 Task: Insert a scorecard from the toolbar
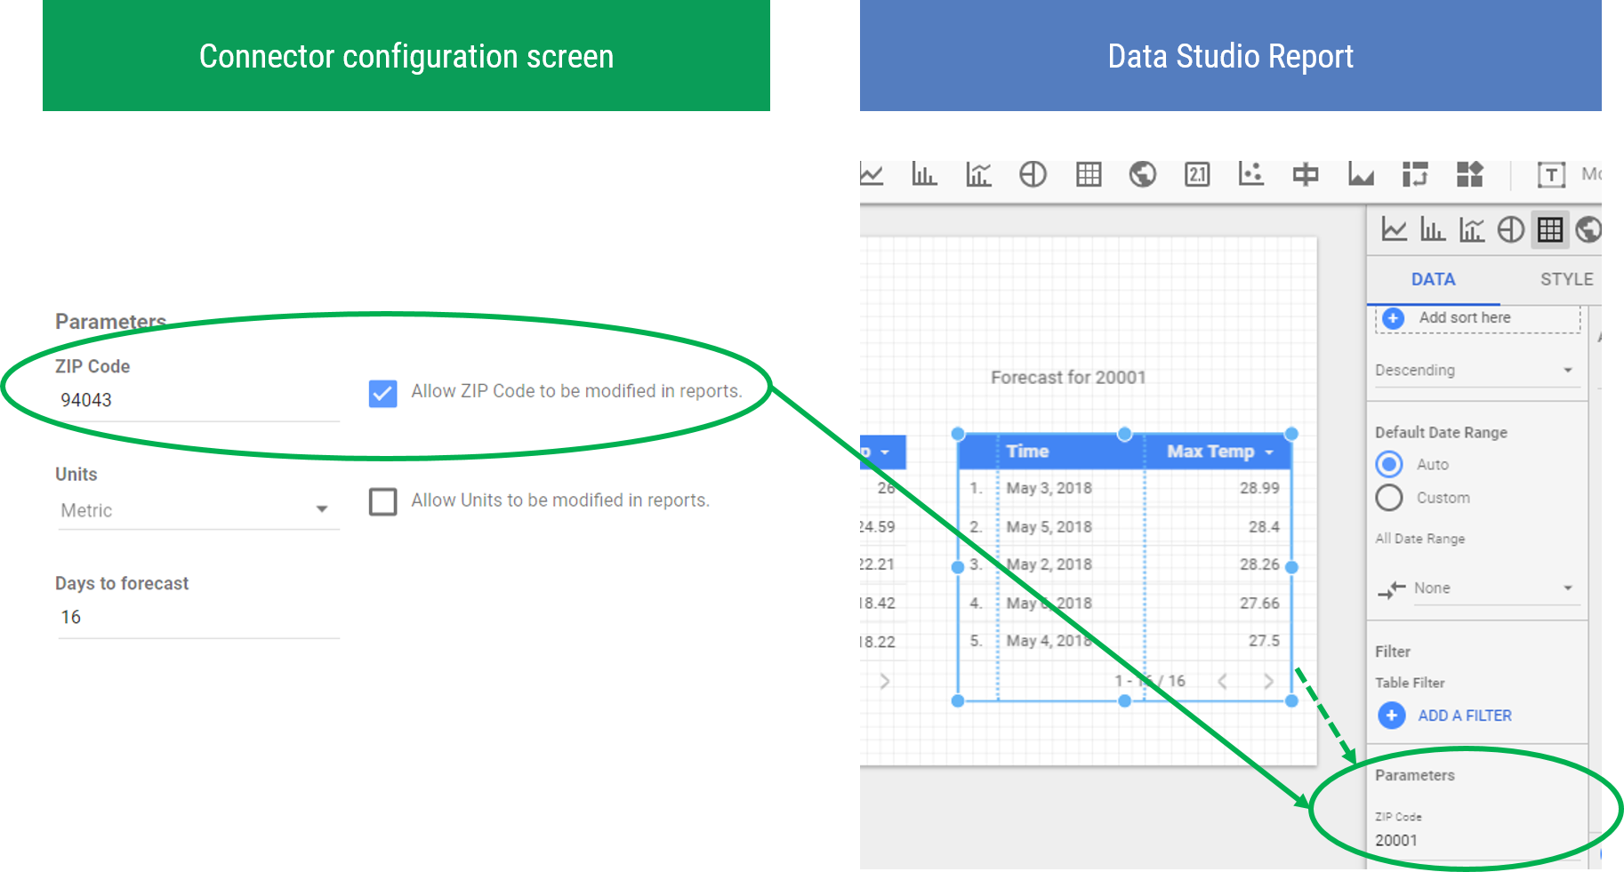coord(1197,175)
